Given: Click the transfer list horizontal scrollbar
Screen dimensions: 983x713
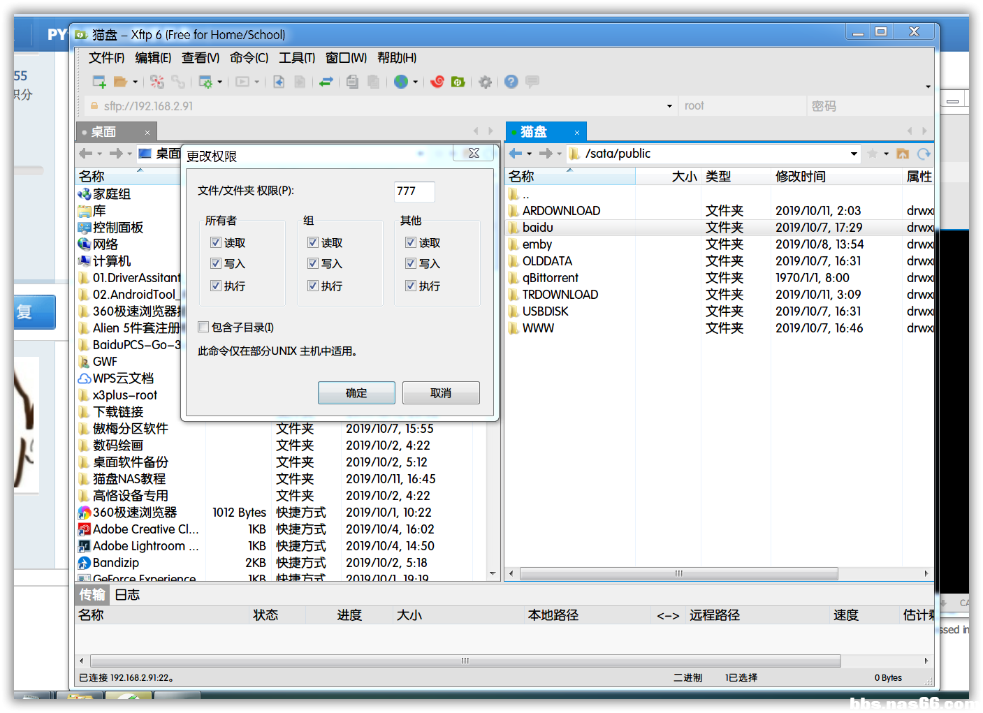Looking at the screenshot, I should point(465,661).
